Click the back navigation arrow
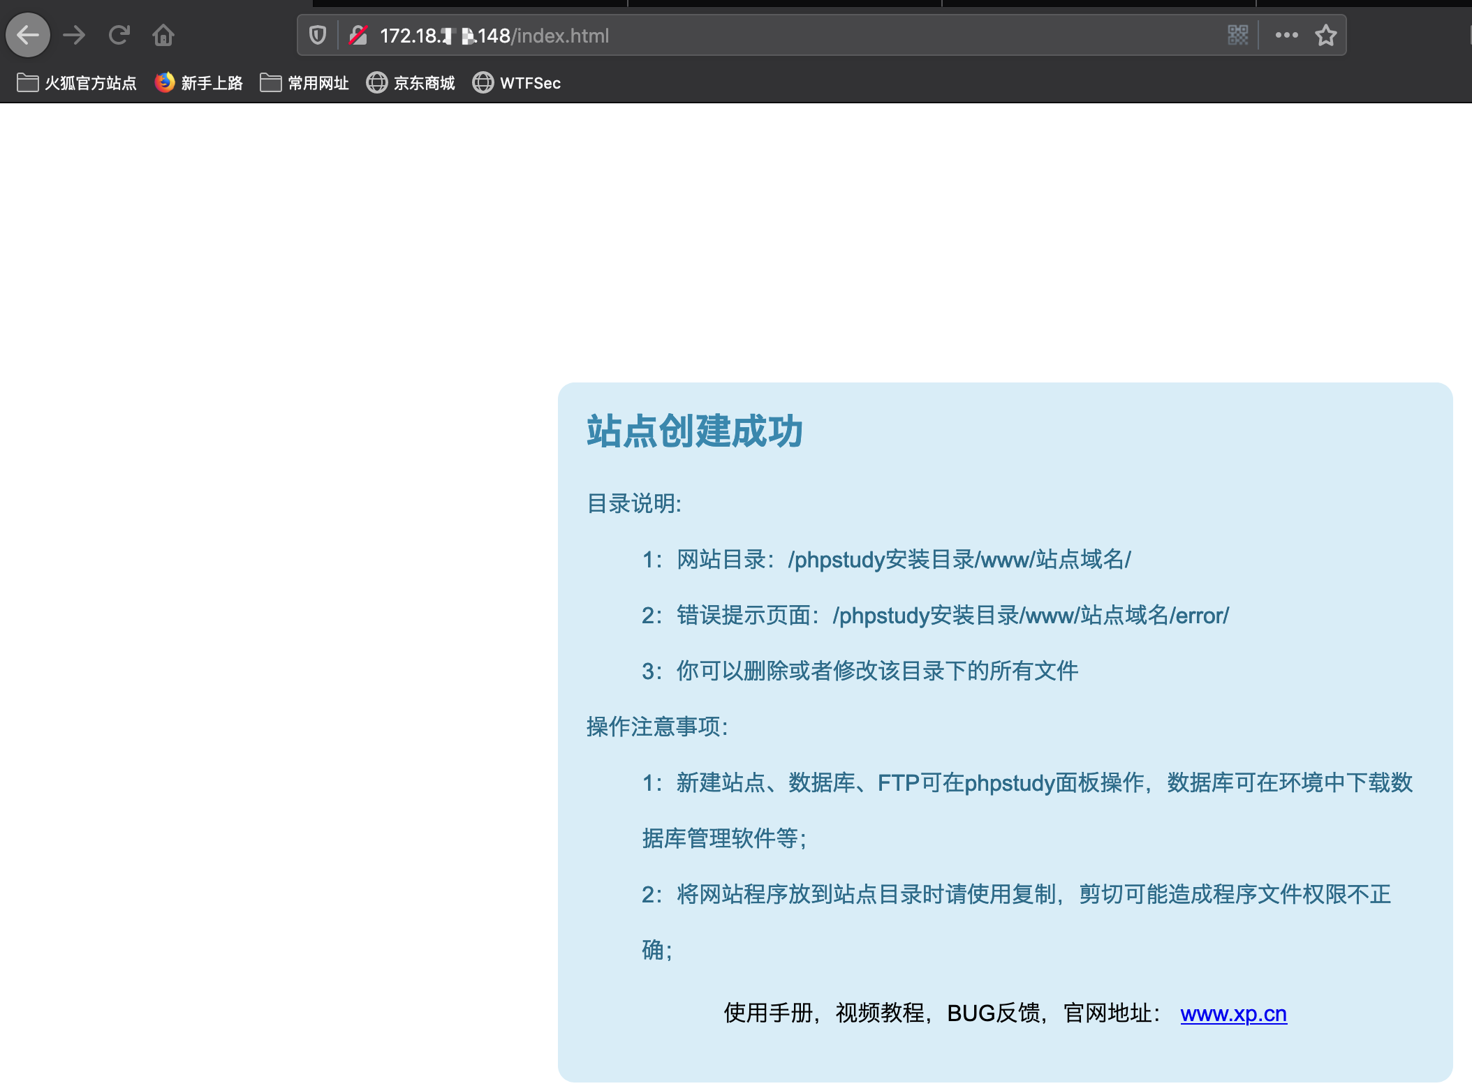This screenshot has height=1086, width=1472. pyautogui.click(x=28, y=35)
